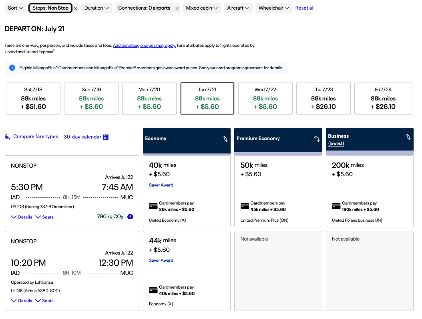
Task: Open Connections: 0 airports filter
Action: [x=144, y=8]
